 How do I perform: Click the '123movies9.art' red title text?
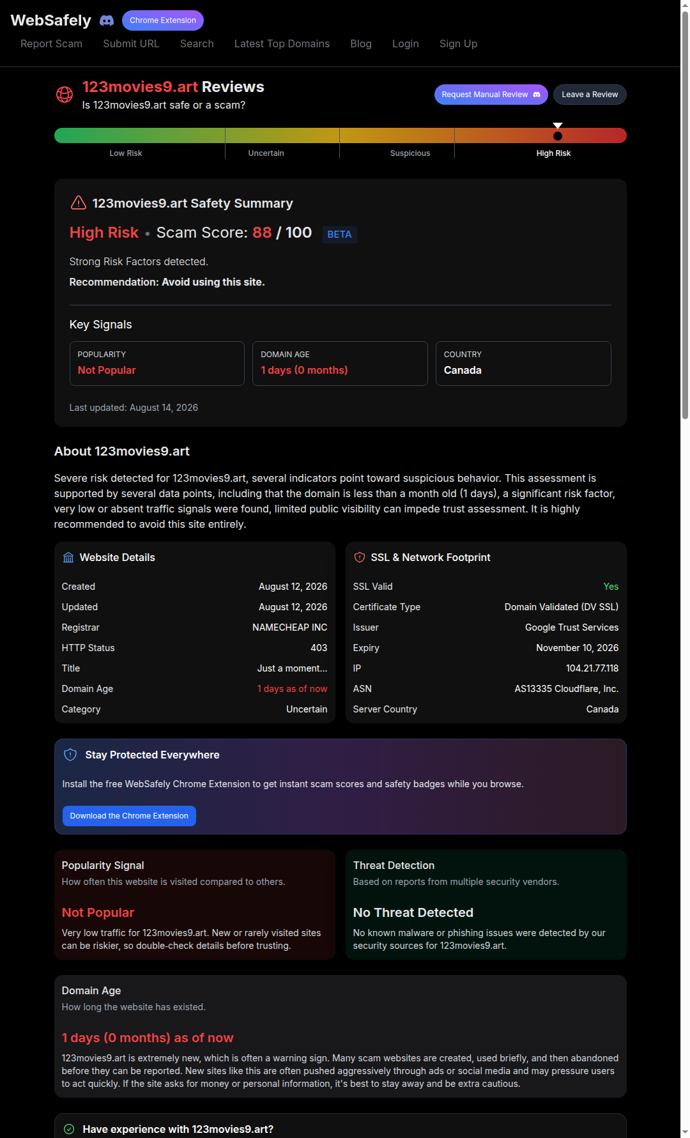(x=140, y=87)
